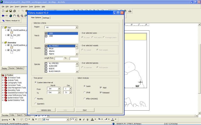Viewport: 201px width, 125px height.
Task: Choose the rectangle drawing tool
Action: pos(26,119)
